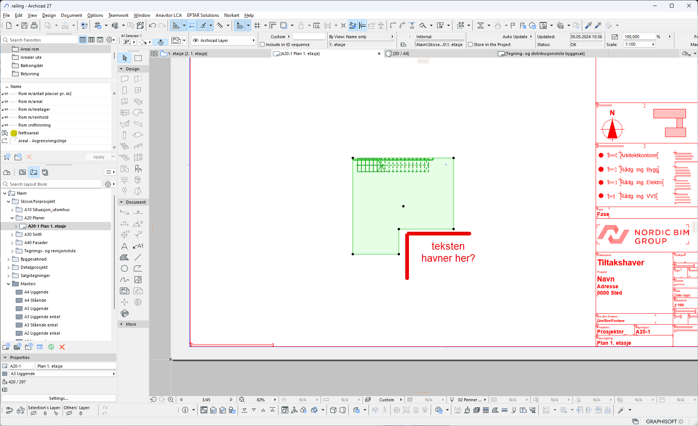Click the Apply button in Favorites
The width and height of the screenshot is (698, 426).
(99, 157)
